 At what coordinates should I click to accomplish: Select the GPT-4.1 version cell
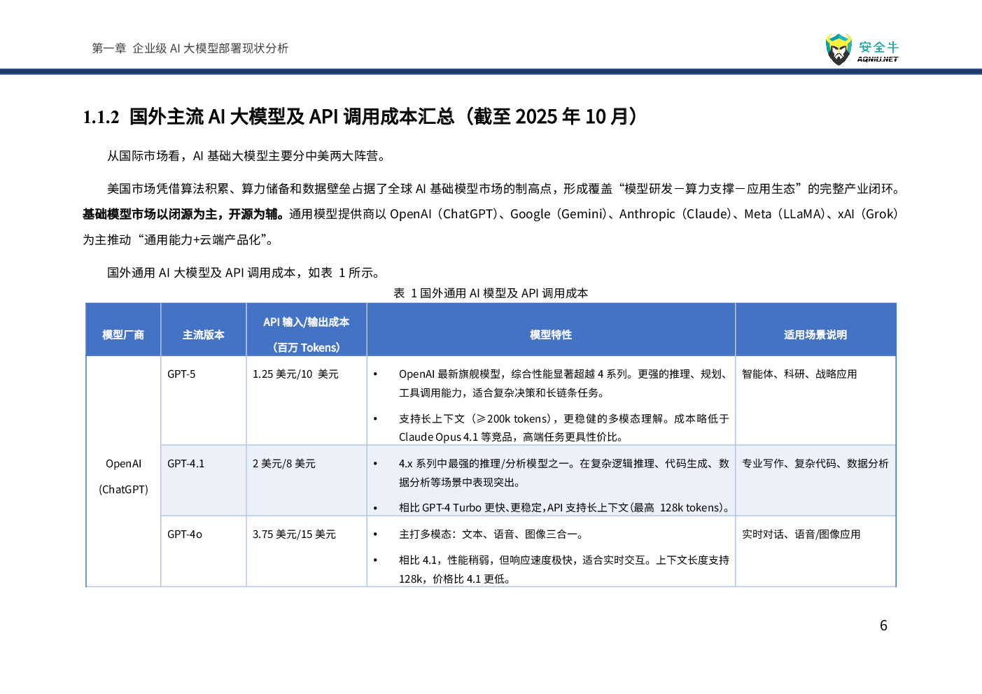tap(185, 464)
